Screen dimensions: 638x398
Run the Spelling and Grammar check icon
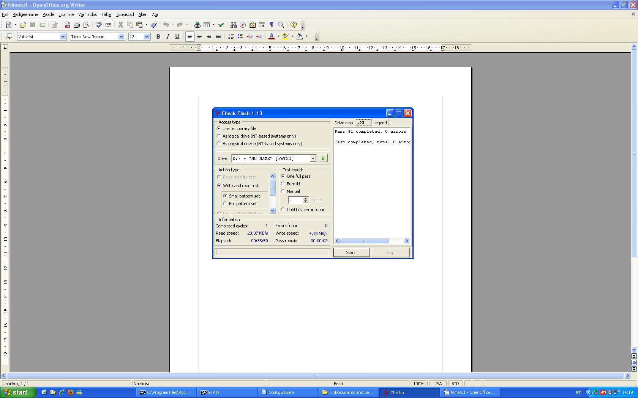point(99,25)
